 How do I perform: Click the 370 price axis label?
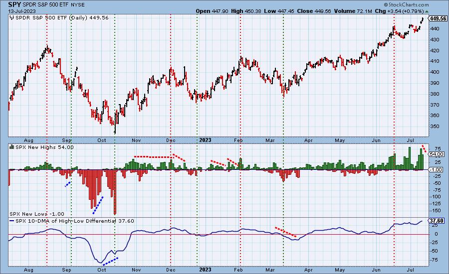coord(435,105)
